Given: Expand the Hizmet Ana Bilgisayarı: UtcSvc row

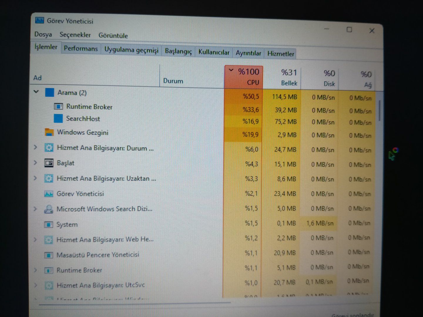Looking at the screenshot, I should tap(35, 285).
